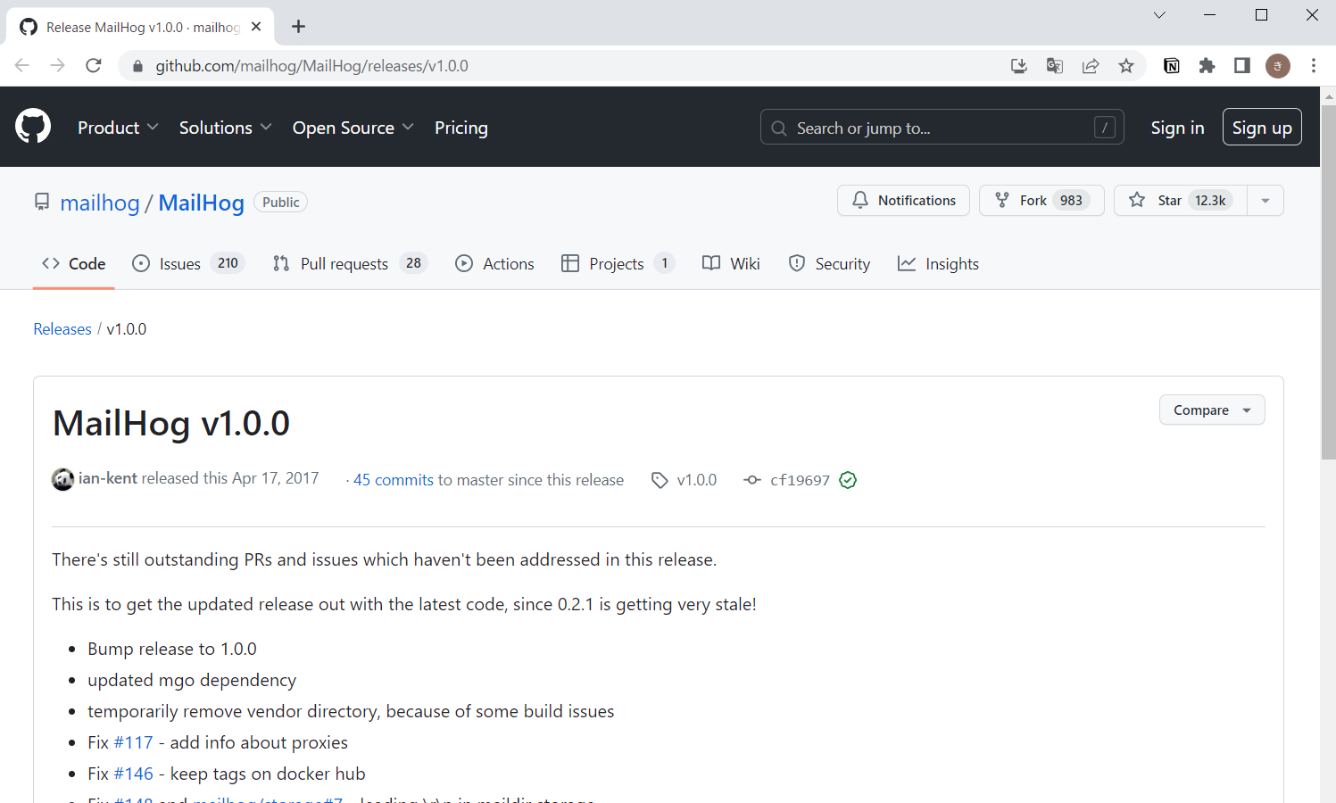The width and height of the screenshot is (1336, 803).
Task: Open issue #117 link
Action: [134, 741]
